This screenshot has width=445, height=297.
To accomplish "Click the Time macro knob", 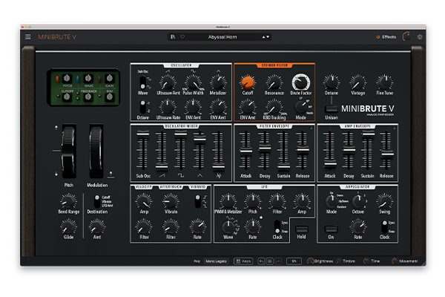I will [366, 261].
